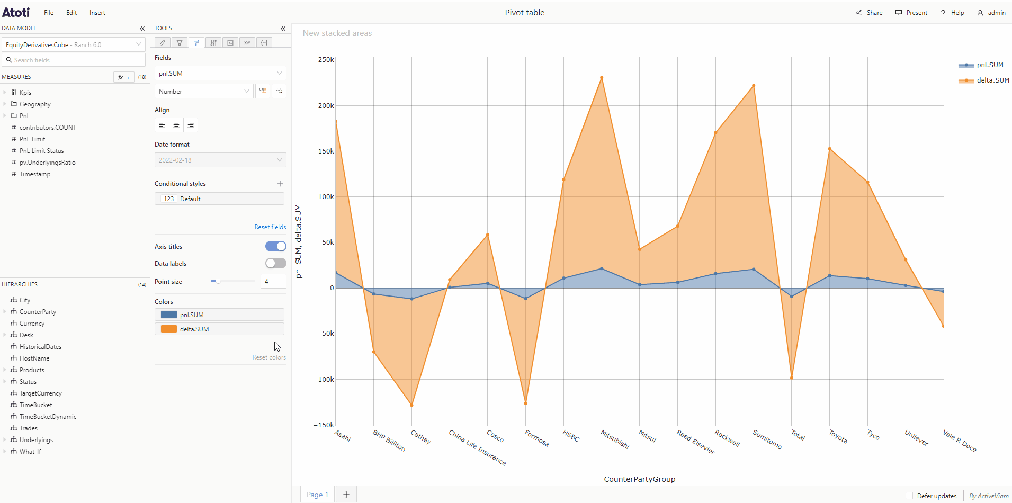Expand the Underlyings hierarchy
The height and width of the screenshot is (503, 1012).
[5, 439]
